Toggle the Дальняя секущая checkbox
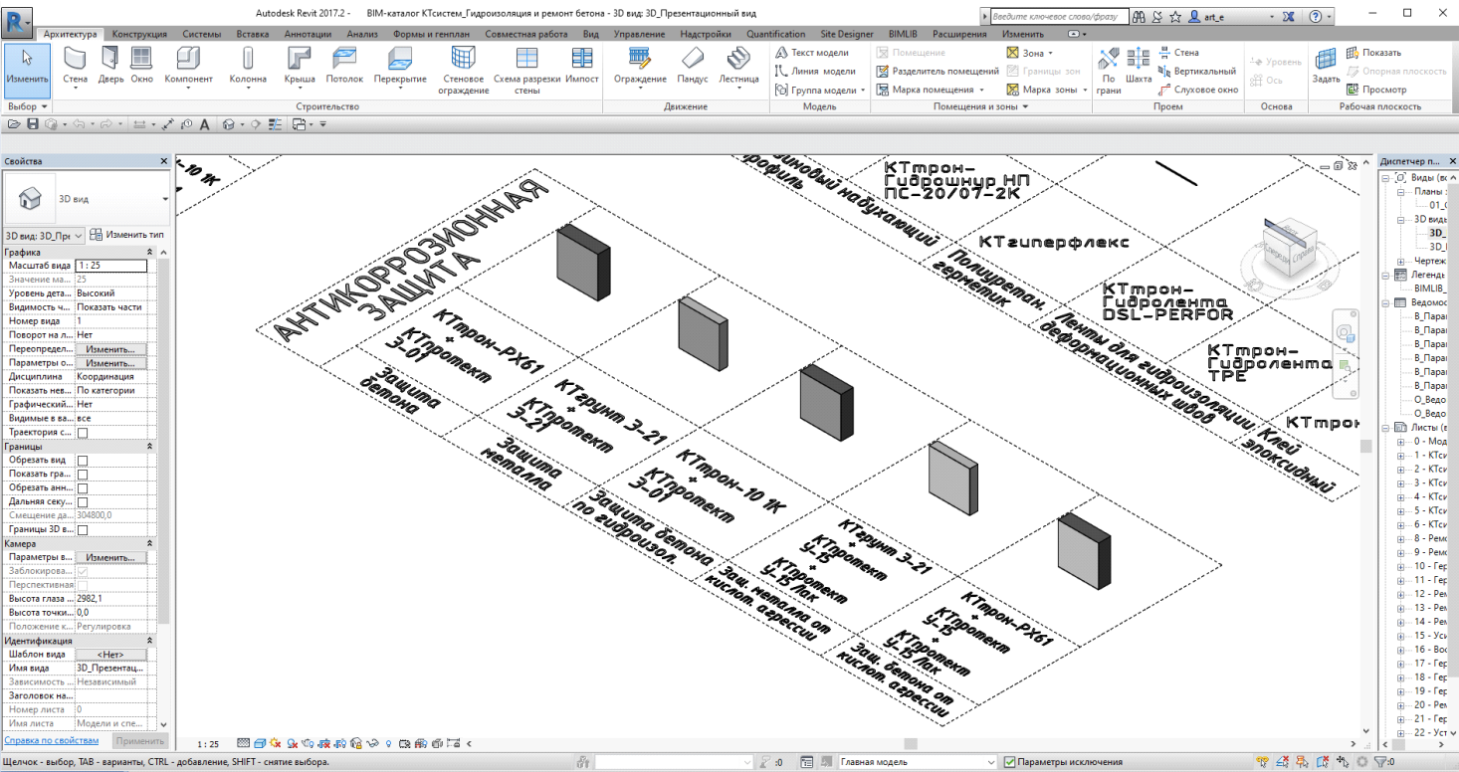The width and height of the screenshot is (1459, 772). point(83,502)
